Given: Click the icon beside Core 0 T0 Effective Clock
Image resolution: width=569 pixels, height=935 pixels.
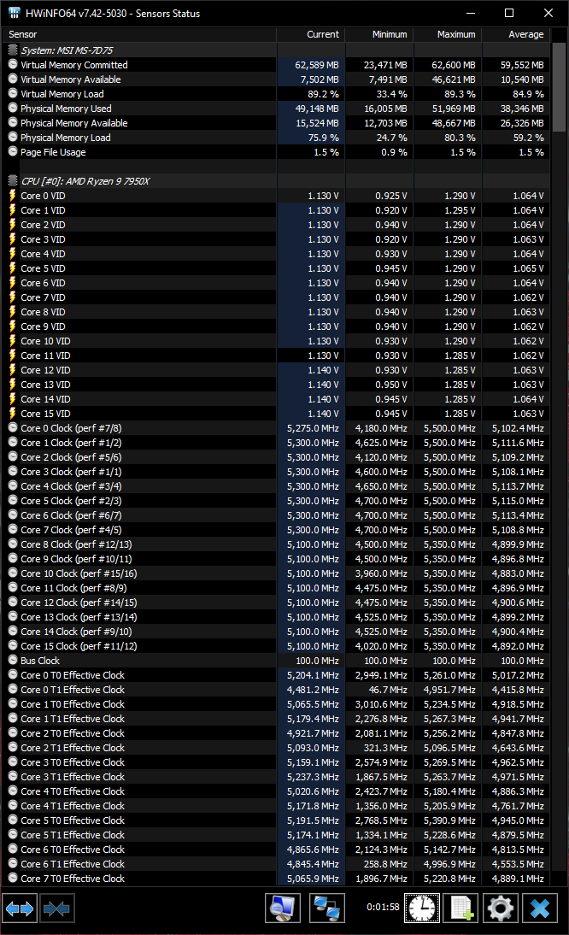Looking at the screenshot, I should 13,674.
